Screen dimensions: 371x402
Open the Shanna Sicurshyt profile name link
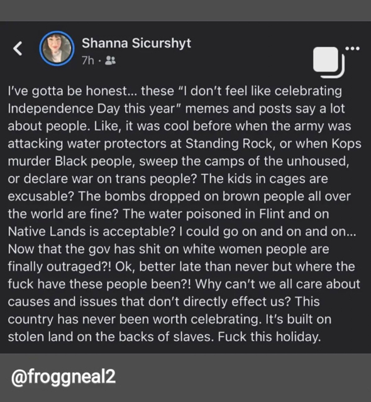pyautogui.click(x=136, y=43)
